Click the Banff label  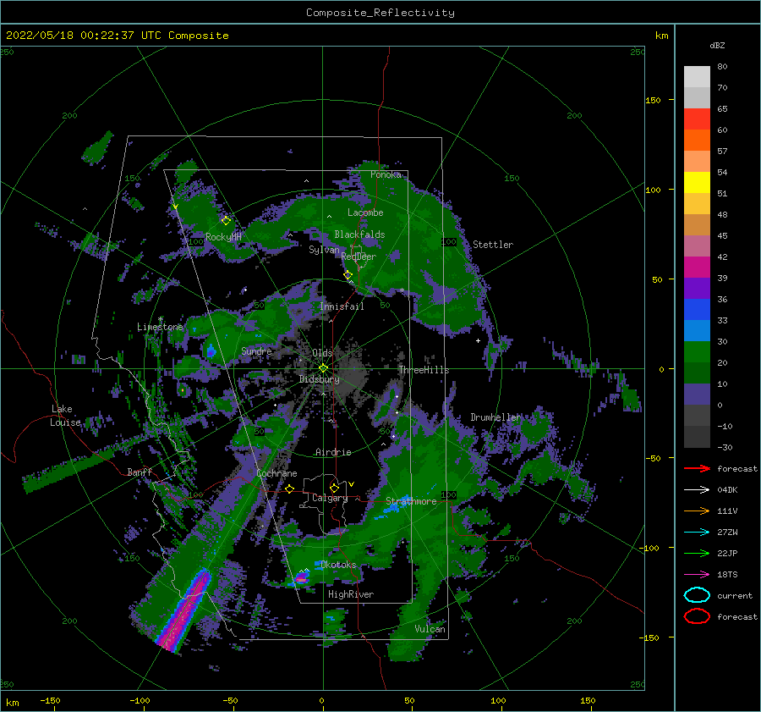tap(140, 472)
